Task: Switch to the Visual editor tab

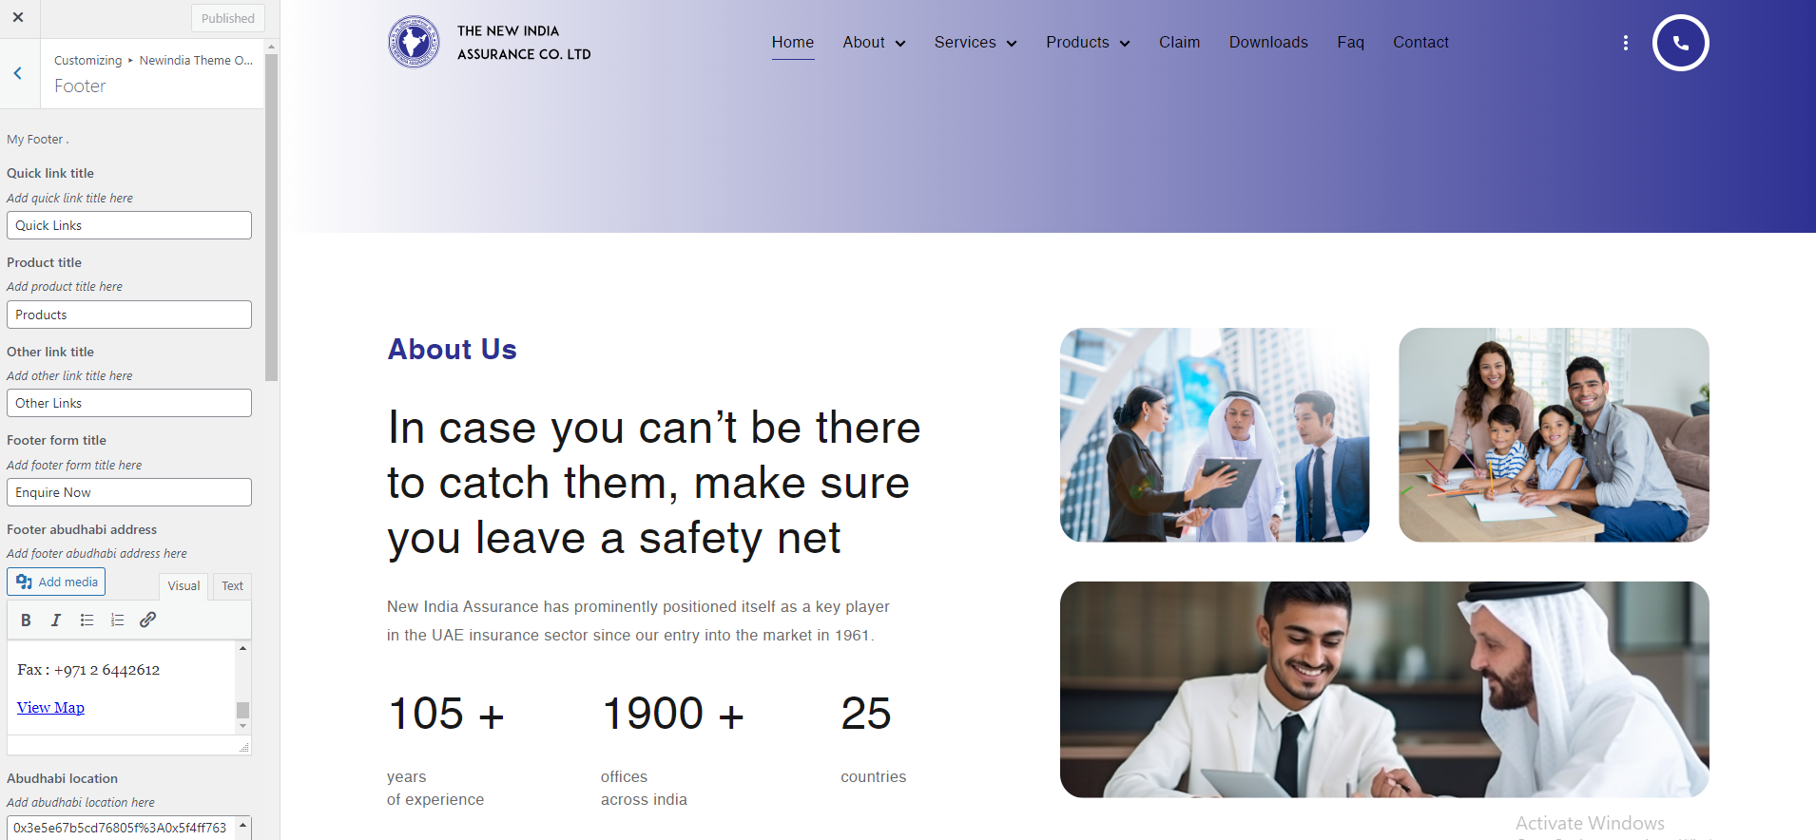Action: click(184, 585)
